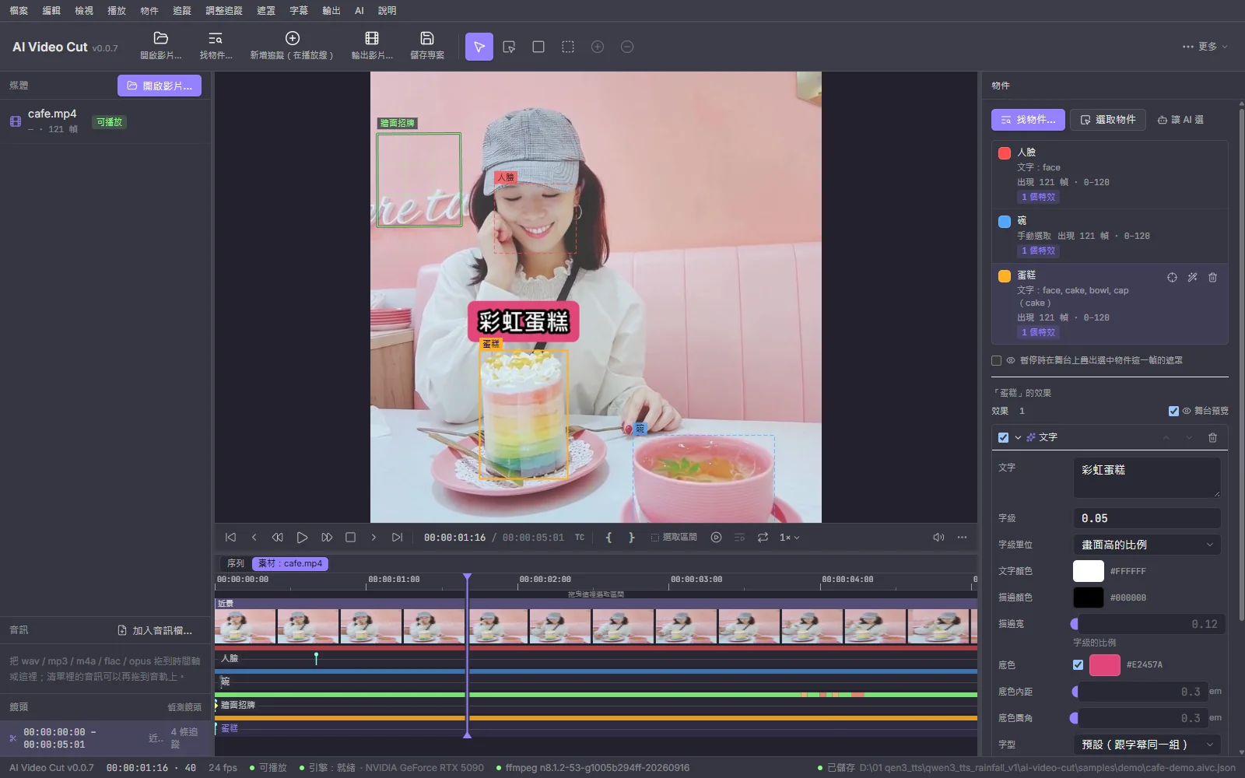Delete the 蛋糕 object with trash icon
The image size is (1245, 778).
point(1212,277)
